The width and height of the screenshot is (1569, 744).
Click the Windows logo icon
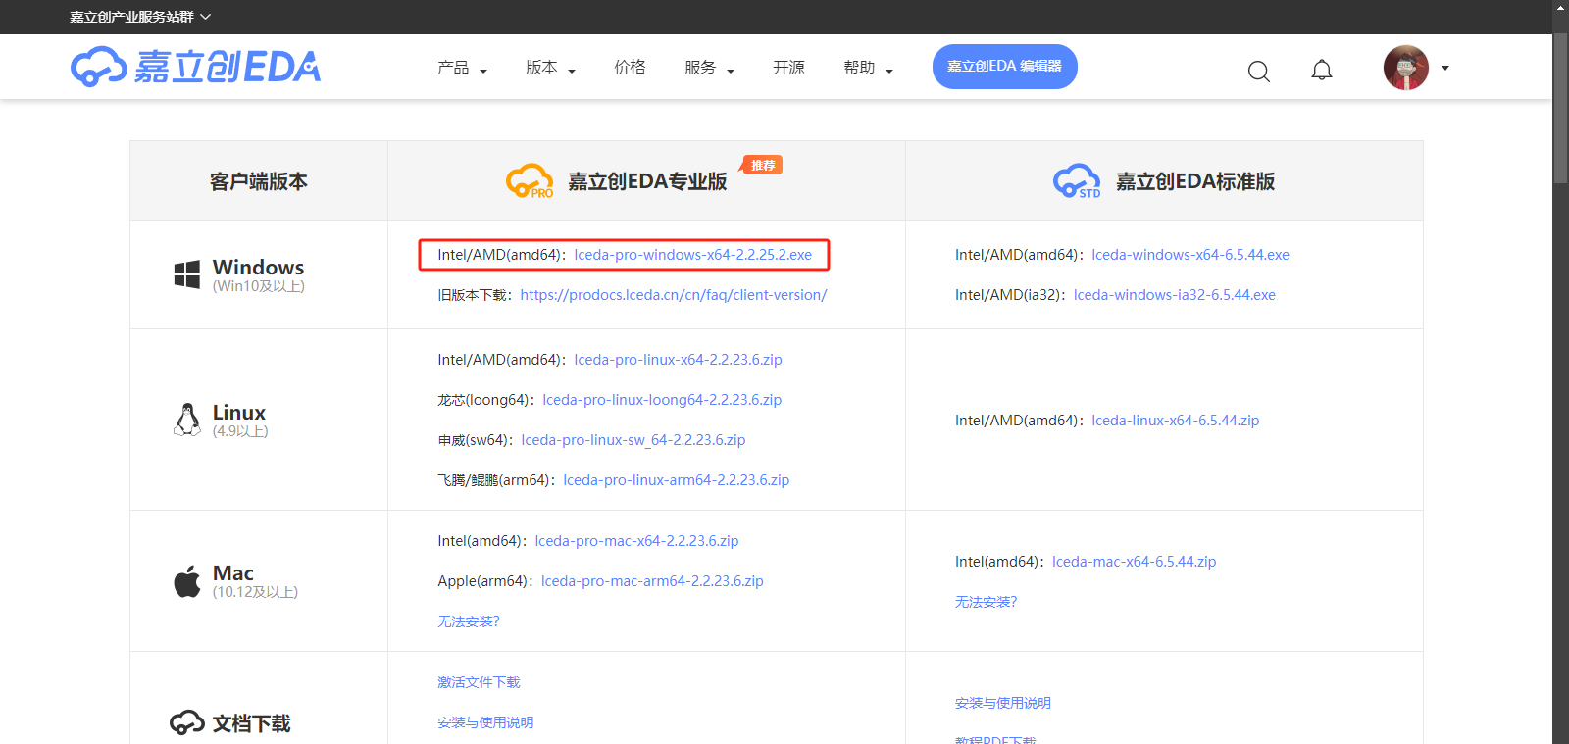186,274
